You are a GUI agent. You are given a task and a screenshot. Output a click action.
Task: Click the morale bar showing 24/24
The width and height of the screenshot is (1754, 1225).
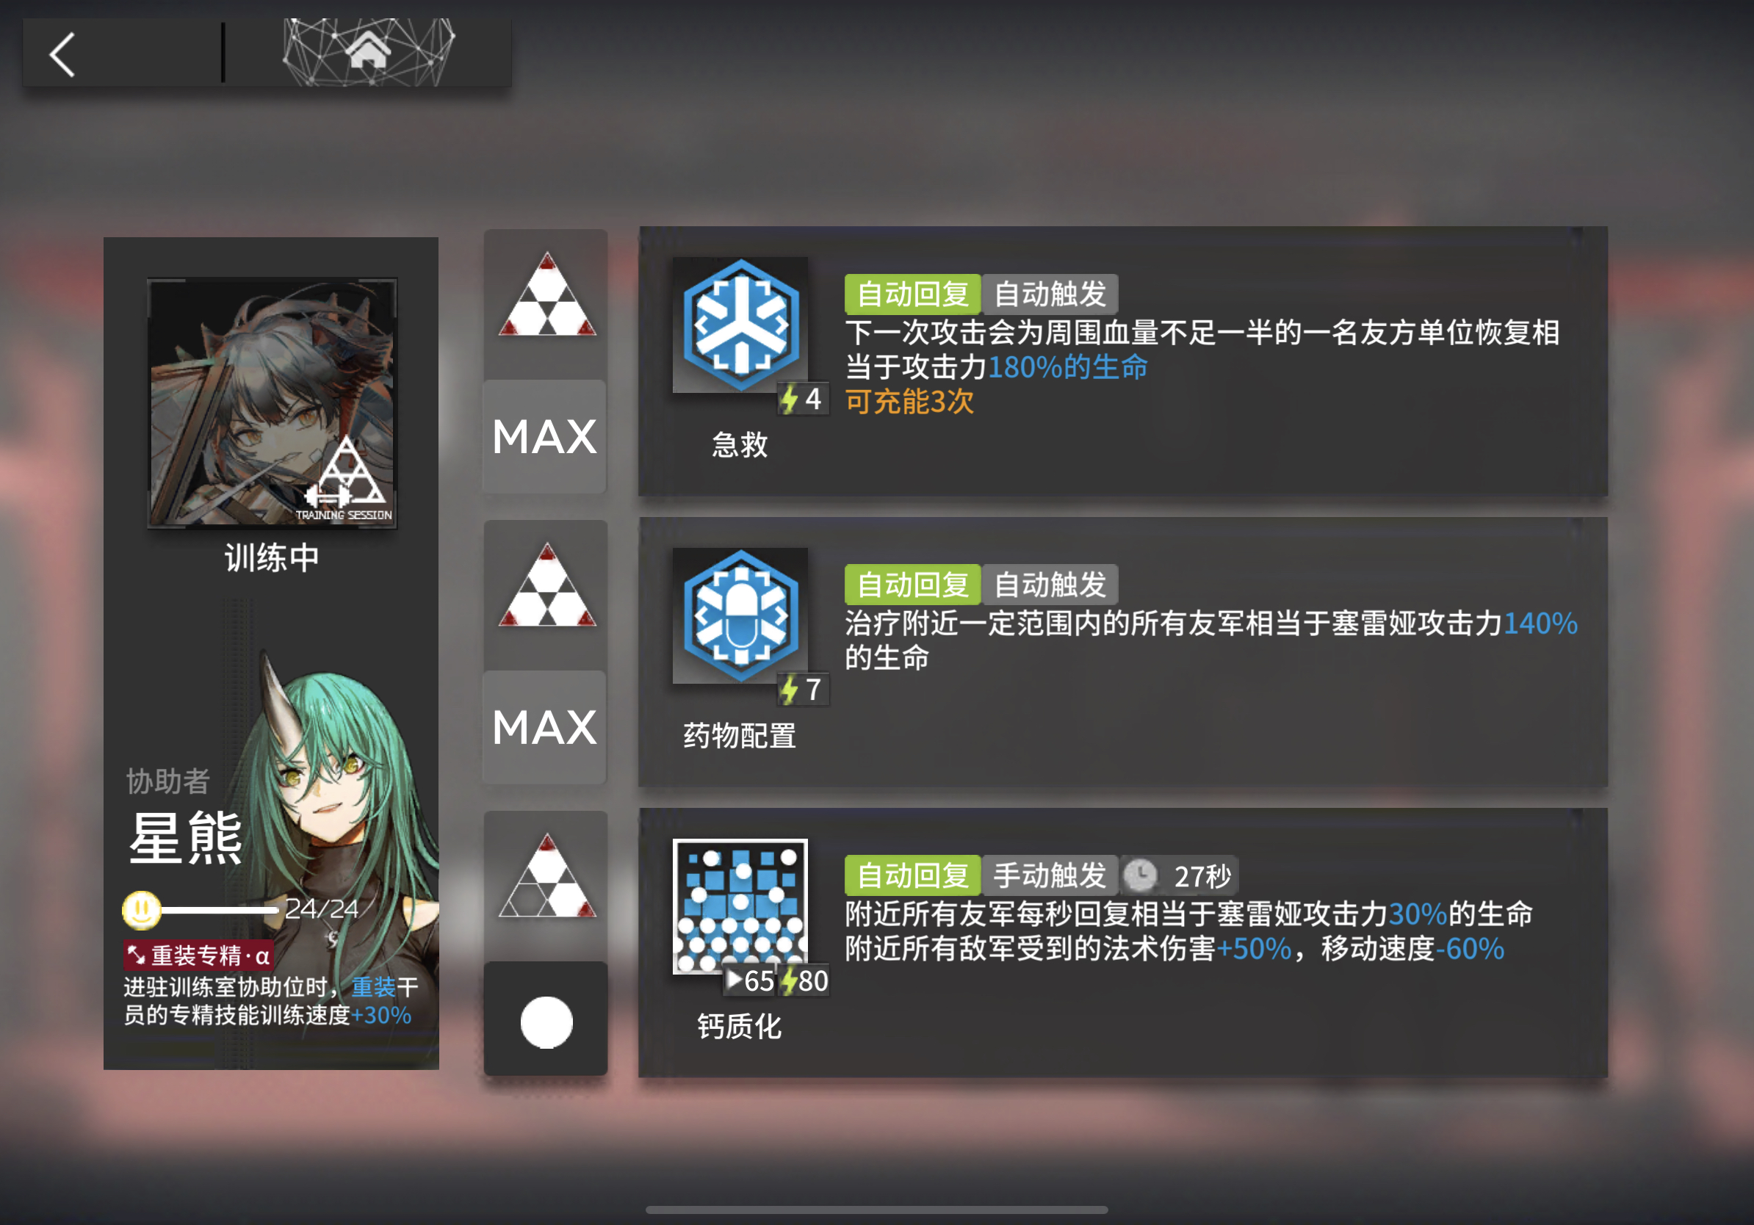click(x=241, y=908)
